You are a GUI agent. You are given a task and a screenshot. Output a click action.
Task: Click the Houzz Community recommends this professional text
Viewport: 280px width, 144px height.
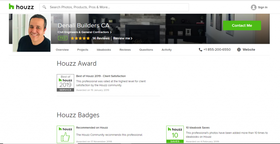click(x=109, y=135)
